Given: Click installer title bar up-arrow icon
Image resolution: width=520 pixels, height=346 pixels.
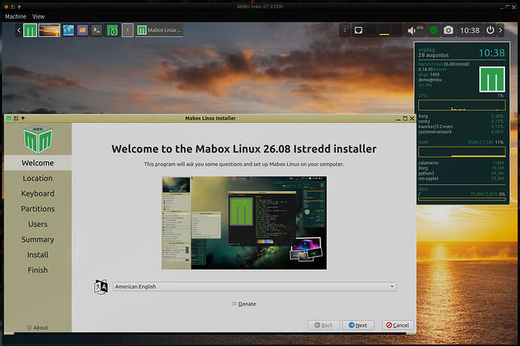Looking at the screenshot, I should pyautogui.click(x=23, y=118).
